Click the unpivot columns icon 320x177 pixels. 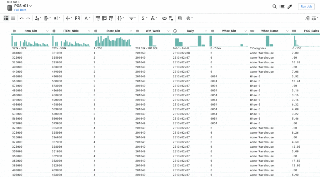pos(104,18)
